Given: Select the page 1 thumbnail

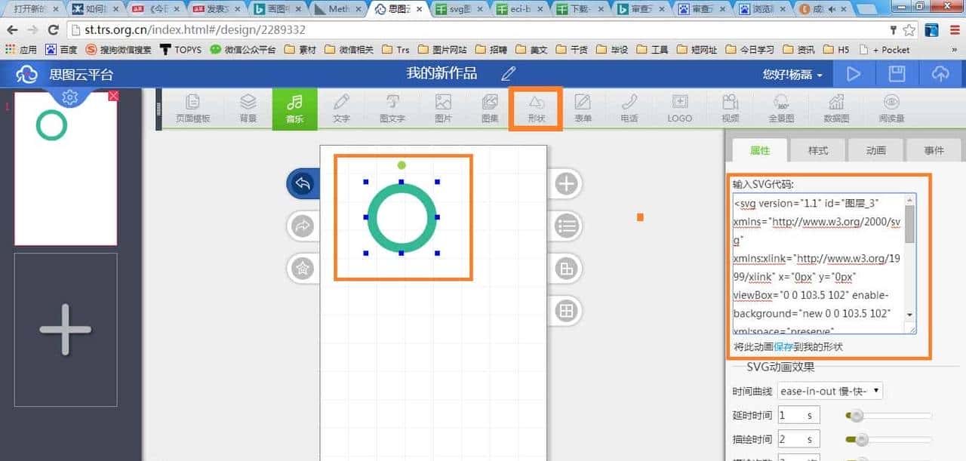Looking at the screenshot, I should 66,169.
